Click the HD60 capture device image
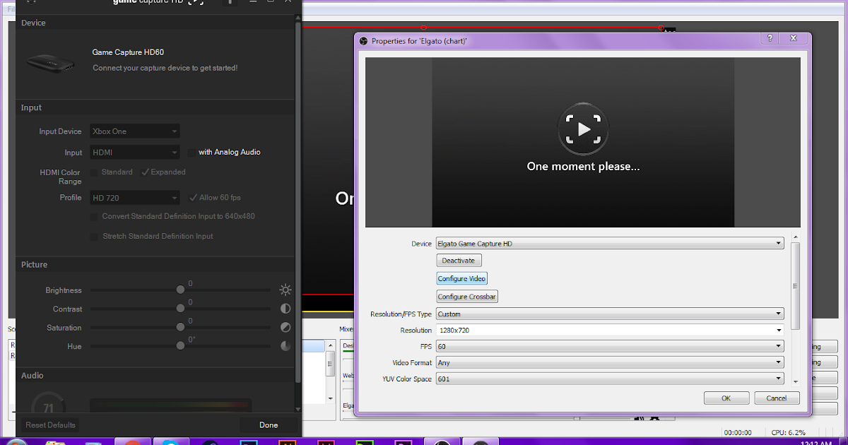The width and height of the screenshot is (848, 445). (49, 62)
